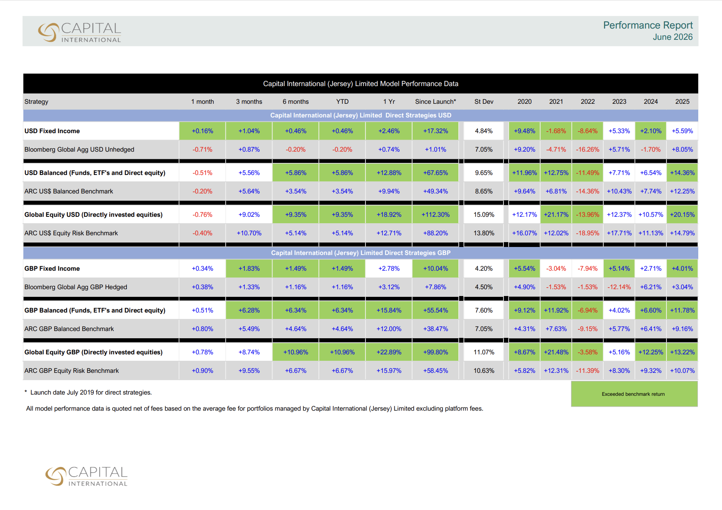
Task: Select the '3 months' column header
Action: click(x=249, y=102)
